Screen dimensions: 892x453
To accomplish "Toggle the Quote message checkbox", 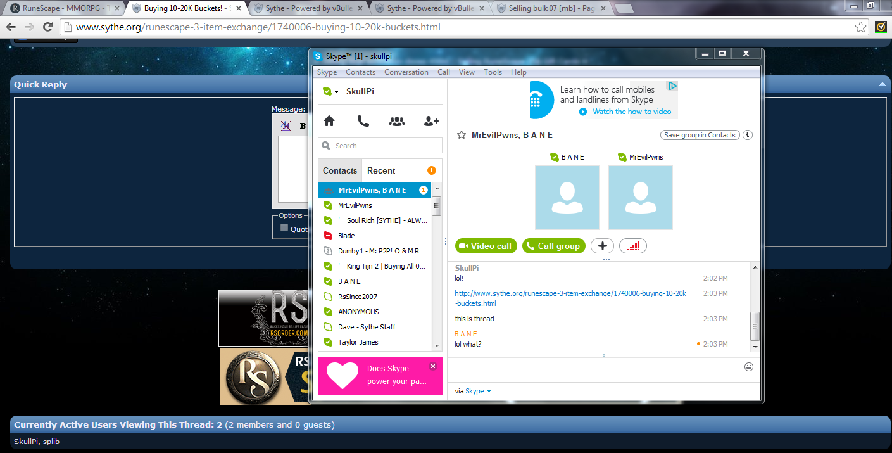I will [284, 228].
